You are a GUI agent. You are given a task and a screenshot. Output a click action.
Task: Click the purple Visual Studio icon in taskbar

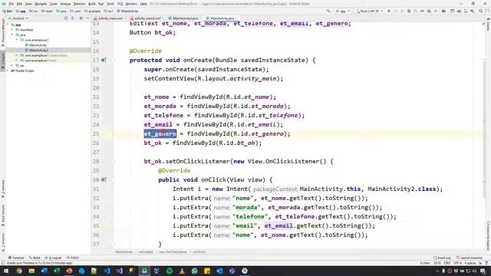point(120,271)
